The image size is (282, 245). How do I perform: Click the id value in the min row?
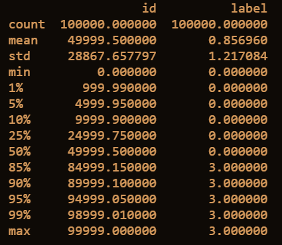[x=127, y=72]
